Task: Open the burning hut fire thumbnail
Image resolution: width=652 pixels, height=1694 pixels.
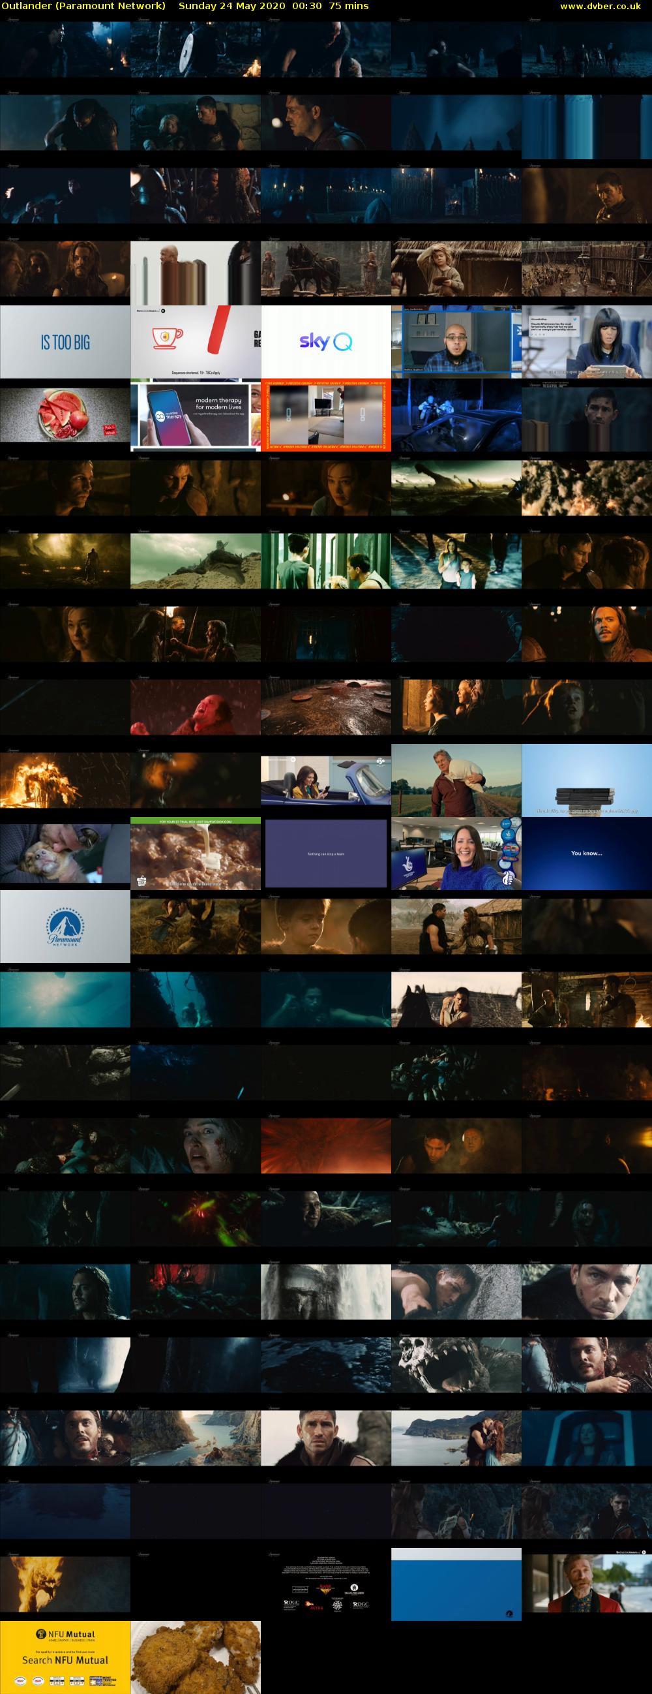Action: coord(65,780)
